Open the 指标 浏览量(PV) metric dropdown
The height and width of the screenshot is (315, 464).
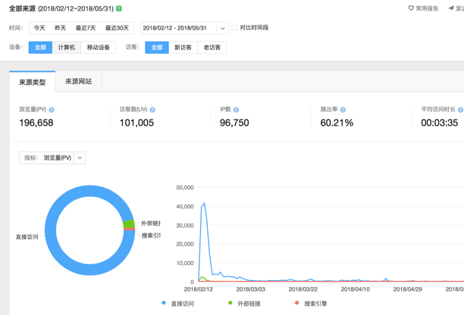52,157
